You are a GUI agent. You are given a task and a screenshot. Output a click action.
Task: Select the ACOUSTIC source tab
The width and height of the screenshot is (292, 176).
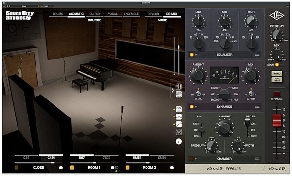click(x=76, y=14)
